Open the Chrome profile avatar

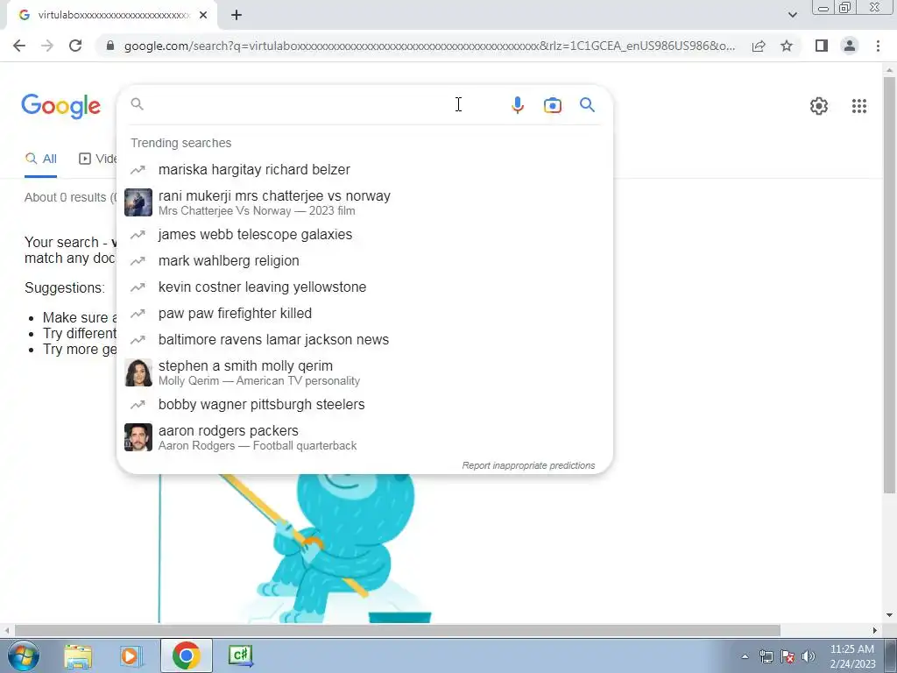850,46
